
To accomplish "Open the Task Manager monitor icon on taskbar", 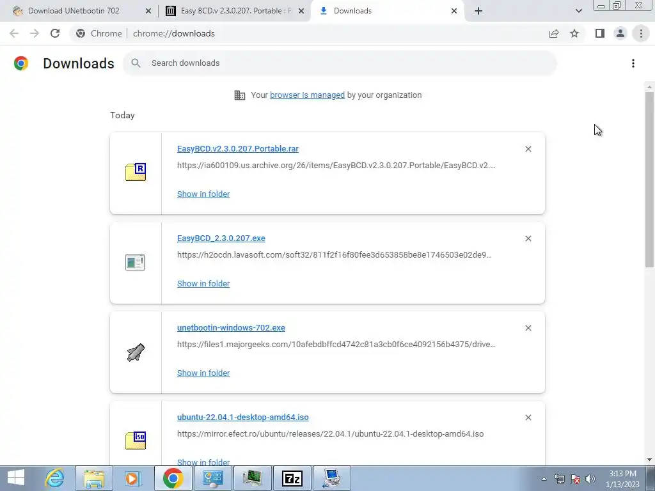I will [x=253, y=478].
